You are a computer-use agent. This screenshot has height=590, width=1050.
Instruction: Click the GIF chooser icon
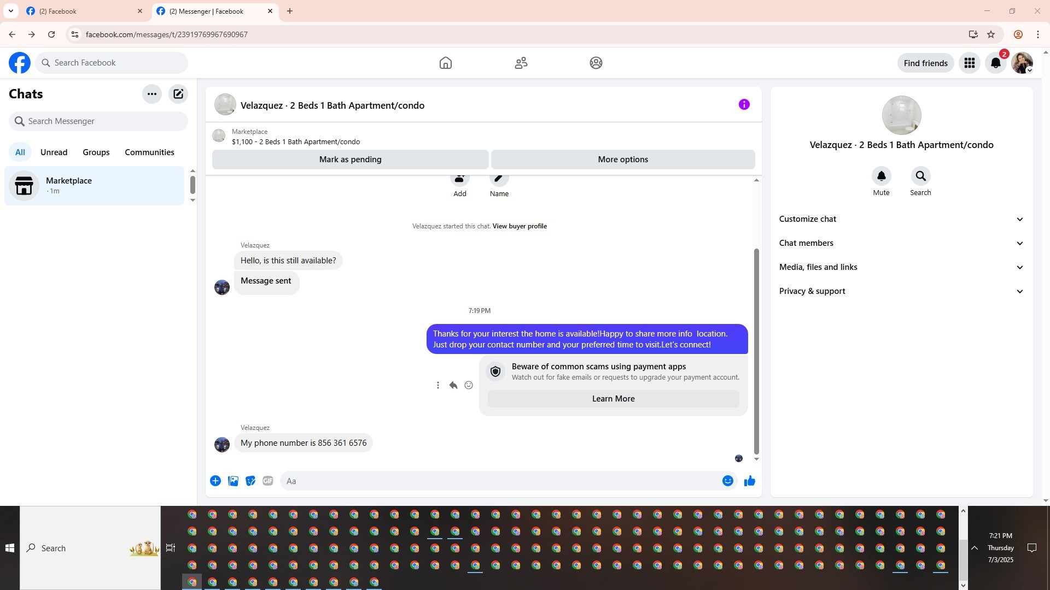tap(267, 481)
